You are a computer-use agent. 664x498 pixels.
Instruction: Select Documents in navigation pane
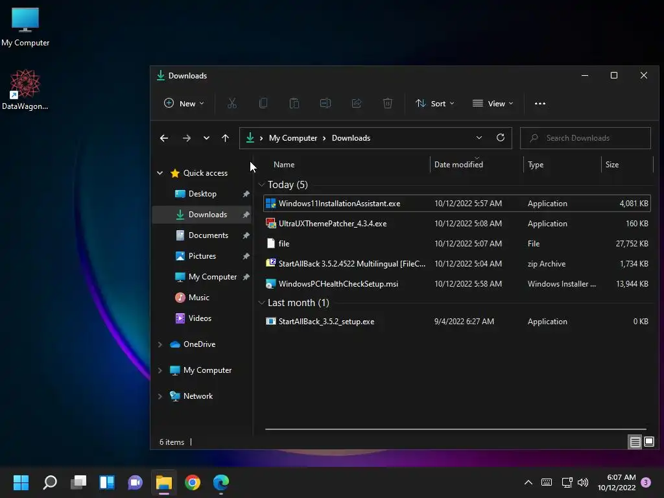pos(202,235)
